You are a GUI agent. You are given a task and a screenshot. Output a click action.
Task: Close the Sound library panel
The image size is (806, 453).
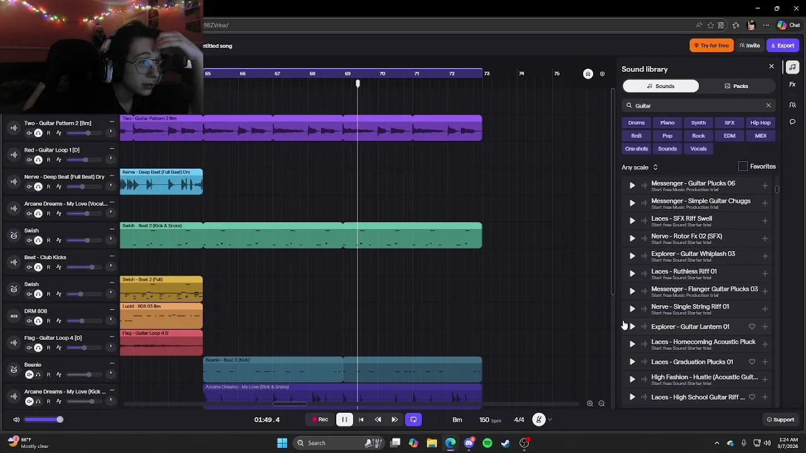pyautogui.click(x=771, y=67)
